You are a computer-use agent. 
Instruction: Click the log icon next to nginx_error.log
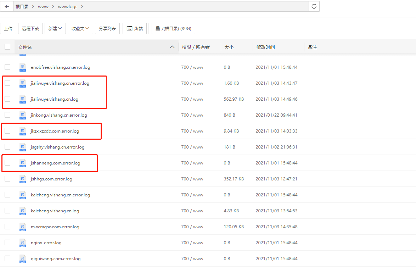22,242
